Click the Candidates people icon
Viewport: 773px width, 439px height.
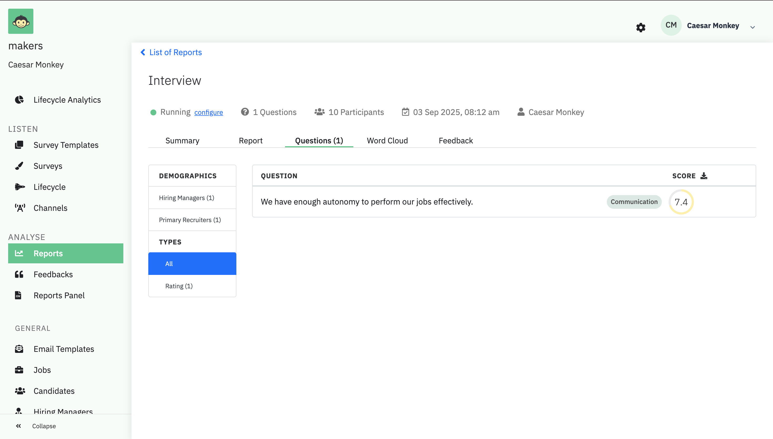pos(20,391)
